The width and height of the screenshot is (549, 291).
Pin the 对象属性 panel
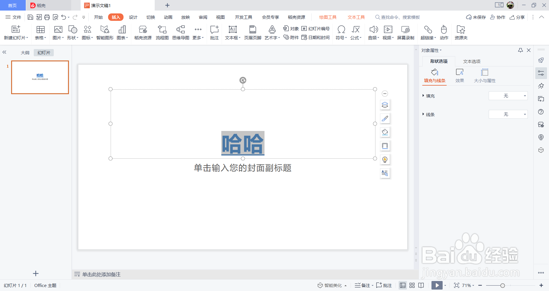click(x=520, y=50)
